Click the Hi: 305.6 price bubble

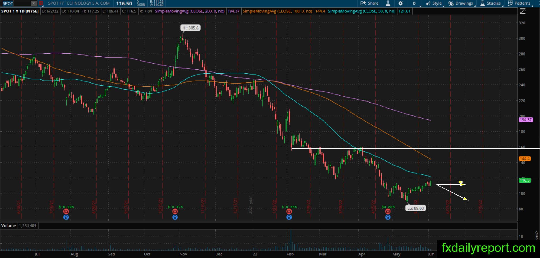(x=190, y=28)
